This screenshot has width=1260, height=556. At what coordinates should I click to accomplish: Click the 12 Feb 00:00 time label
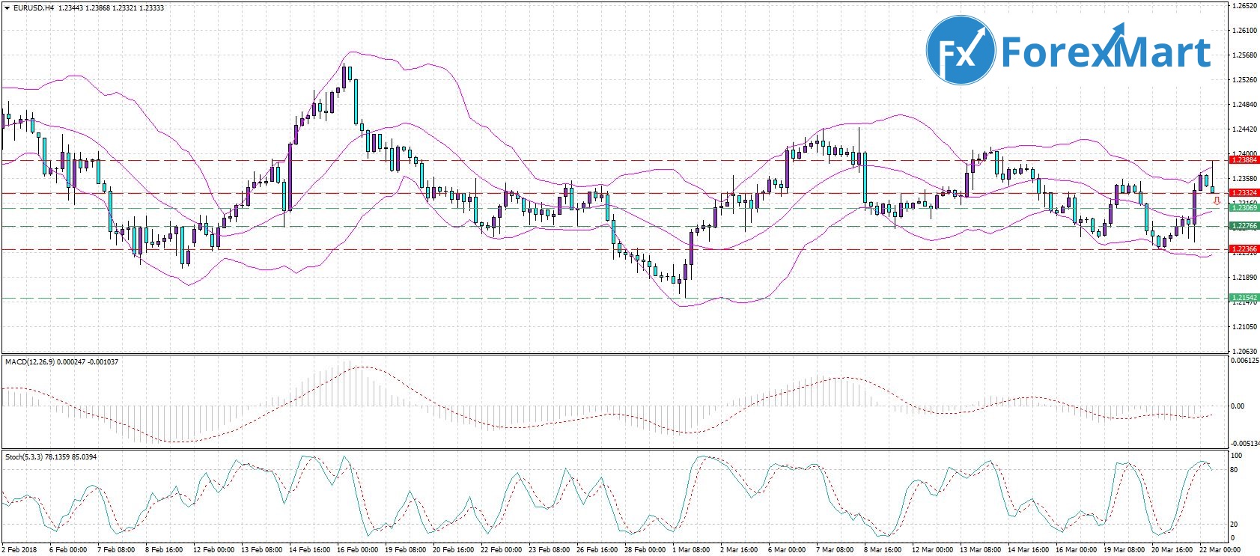point(214,550)
